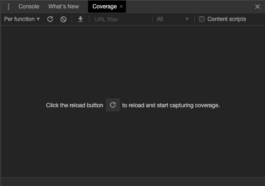The width and height of the screenshot is (265, 186).
Task: Open the Per function coverage type dropdown
Action: (x=22, y=19)
